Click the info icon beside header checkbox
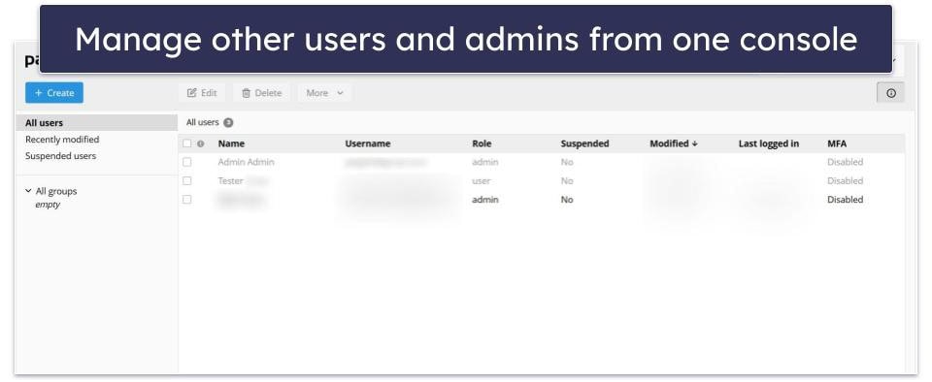Viewport: 932px width, 382px height. click(200, 143)
